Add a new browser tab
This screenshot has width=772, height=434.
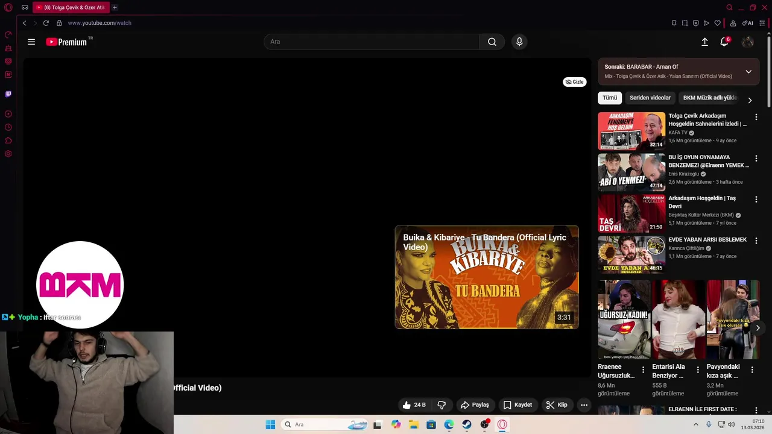pyautogui.click(x=115, y=7)
